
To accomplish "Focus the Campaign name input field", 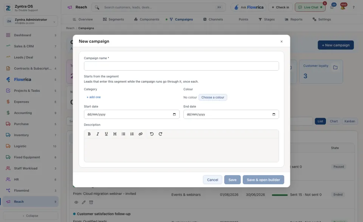I will point(181,66).
